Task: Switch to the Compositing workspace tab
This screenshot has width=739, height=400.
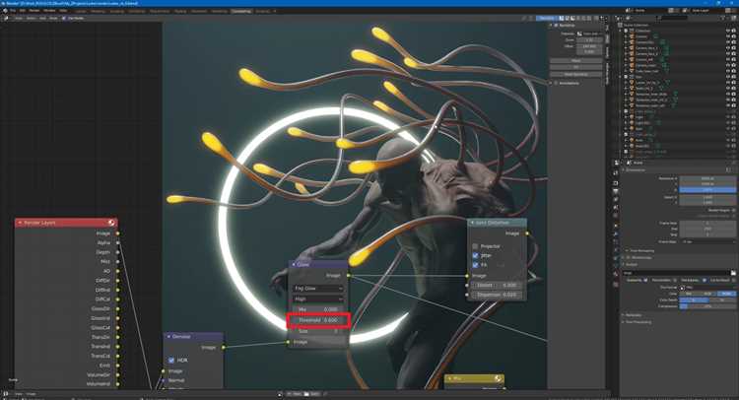Action: pos(240,11)
